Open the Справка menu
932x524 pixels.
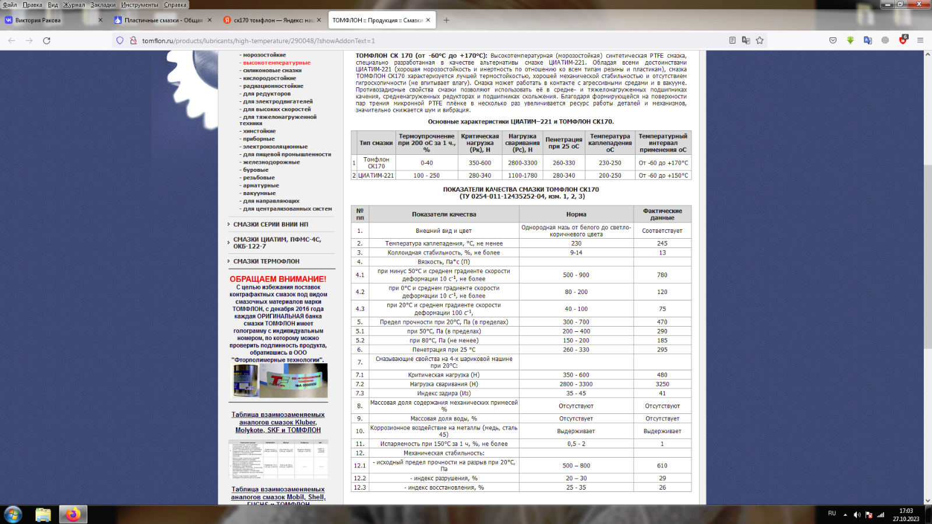tap(175, 5)
